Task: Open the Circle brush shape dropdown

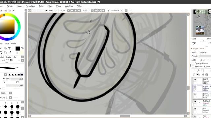Action: [10, 93]
